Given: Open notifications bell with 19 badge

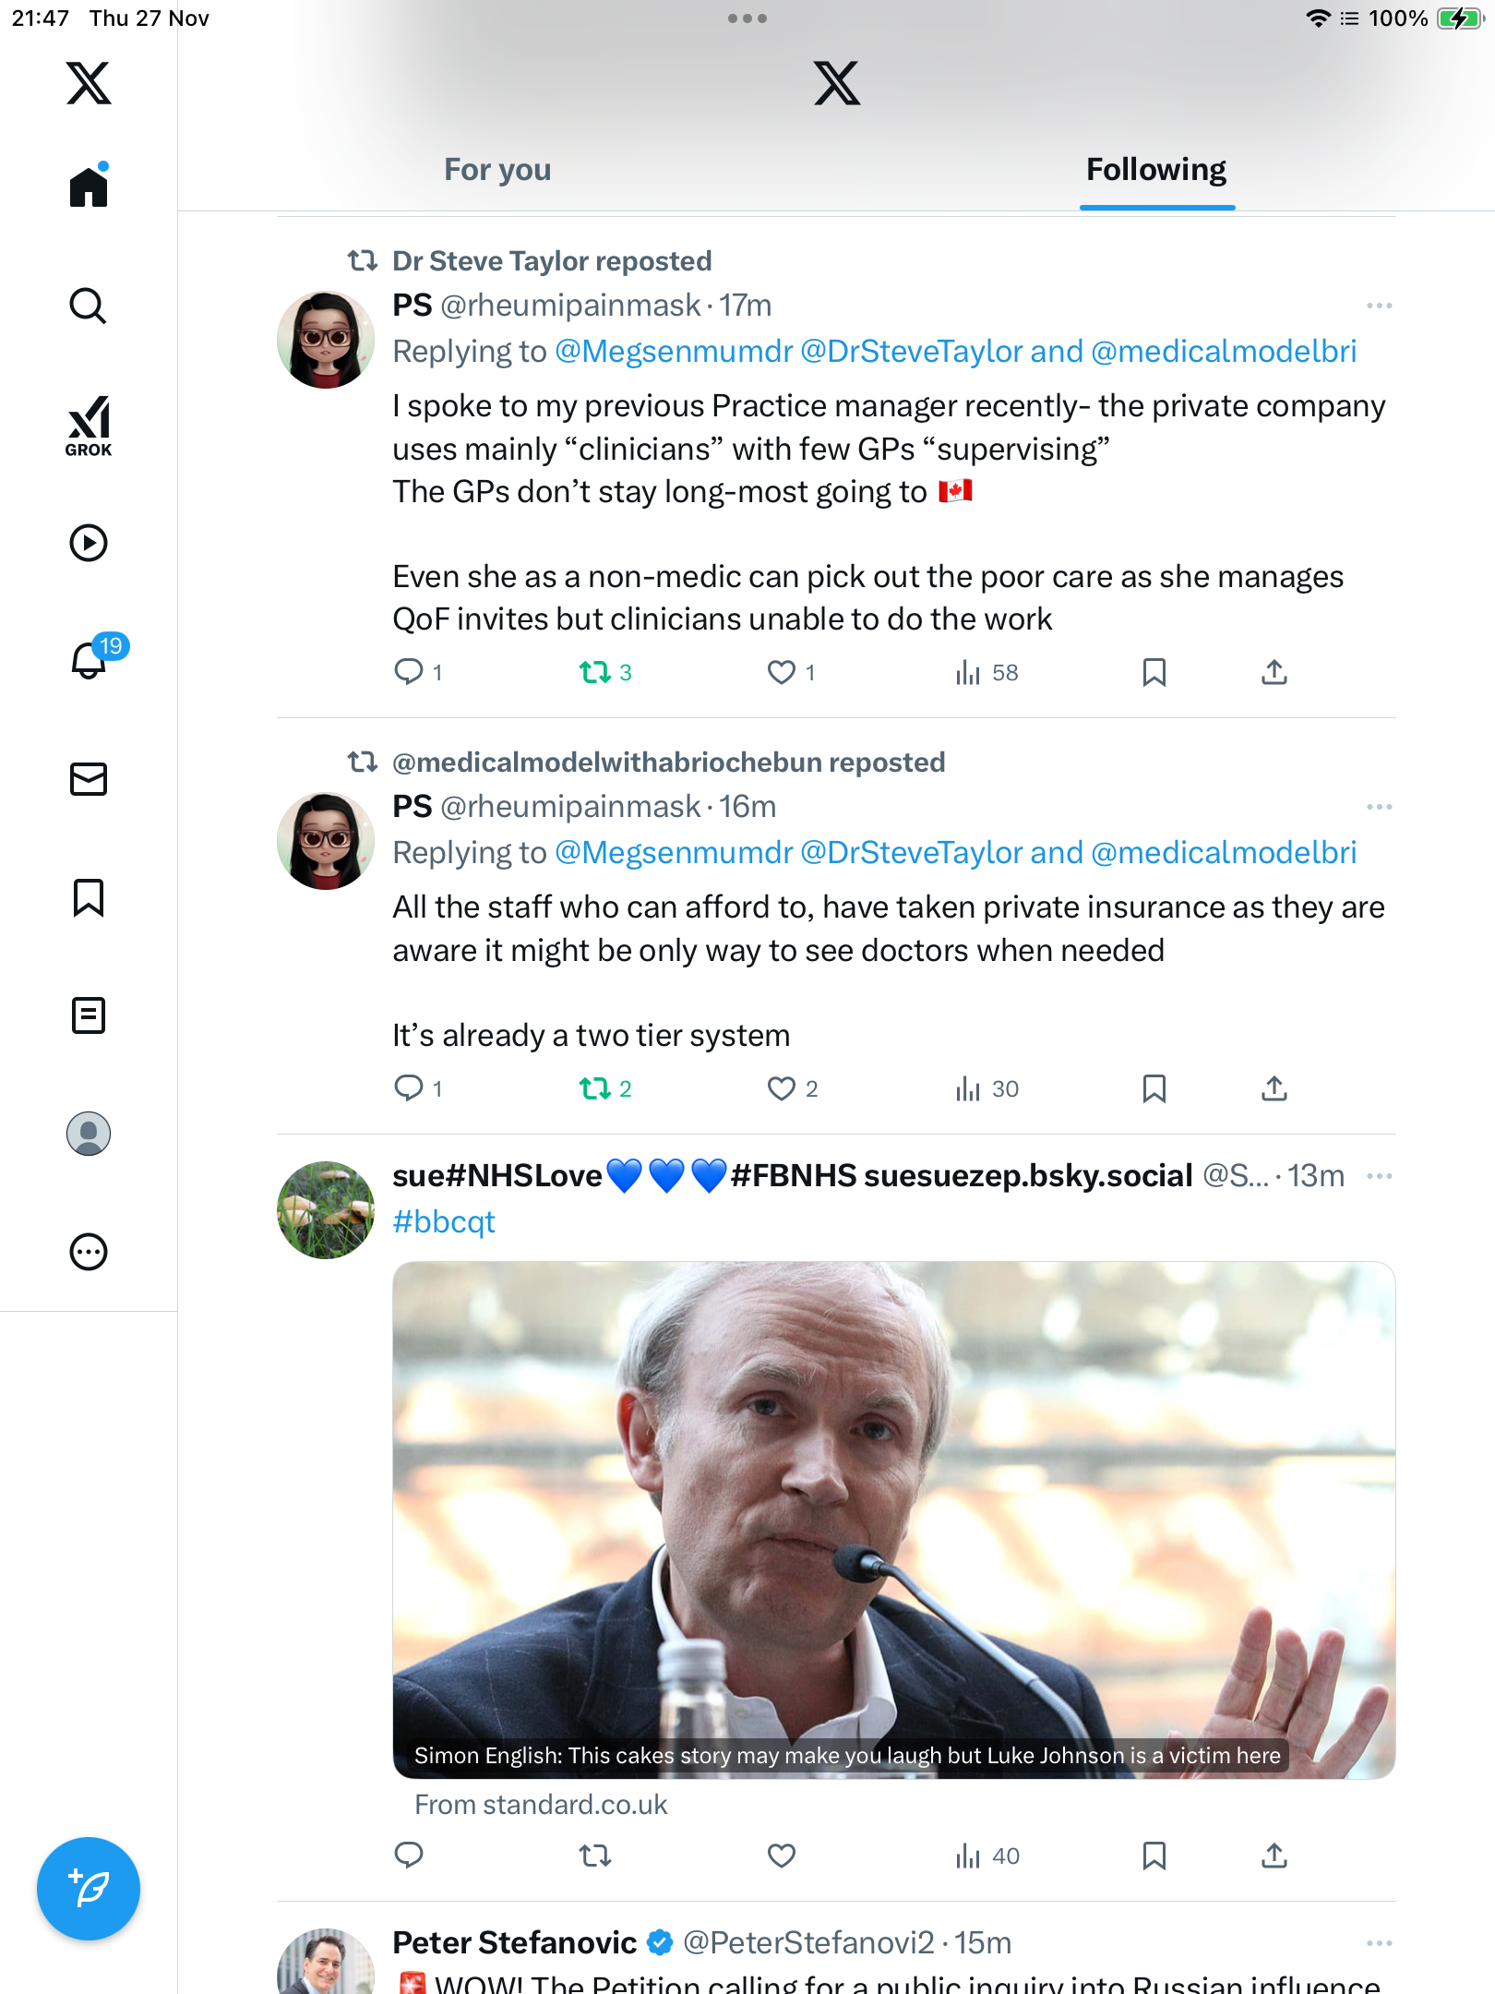Looking at the screenshot, I should (90, 660).
